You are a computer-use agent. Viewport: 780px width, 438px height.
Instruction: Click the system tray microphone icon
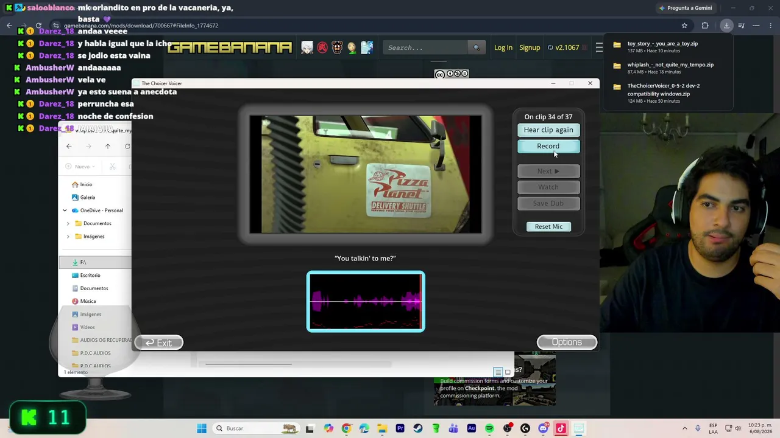698,428
